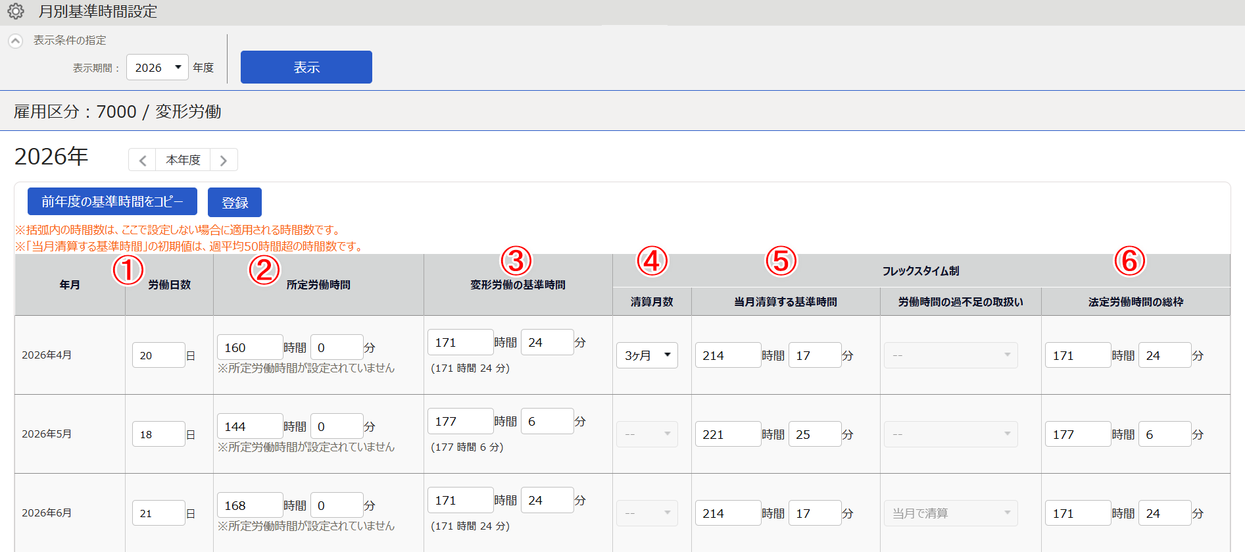The height and width of the screenshot is (552, 1245).
Task: Click the settings gear icon beside 月別基準時間設定
Action: click(16, 11)
